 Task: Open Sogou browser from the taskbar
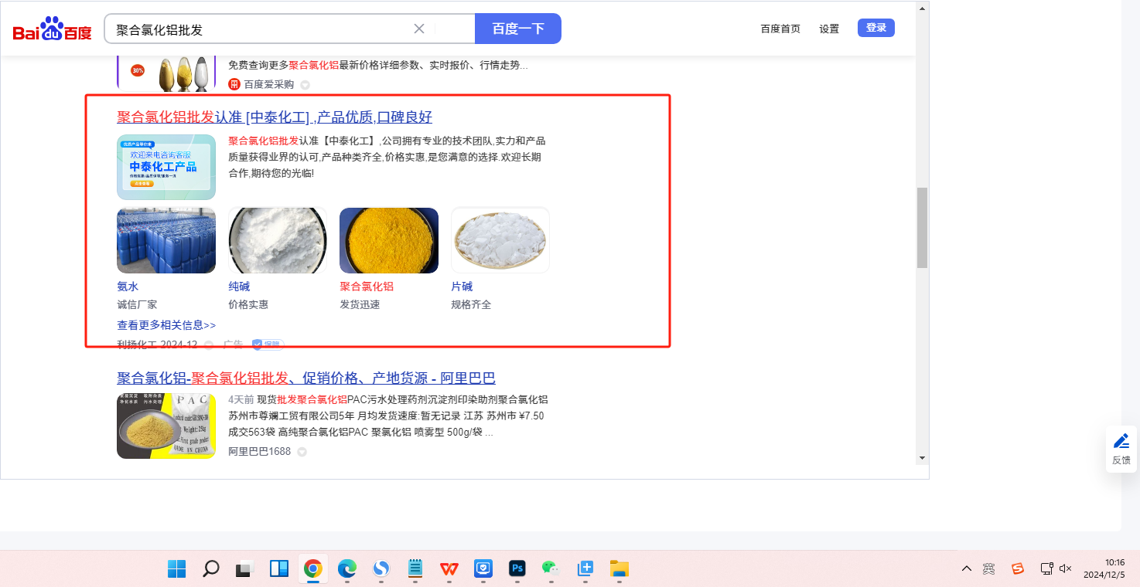(x=381, y=569)
